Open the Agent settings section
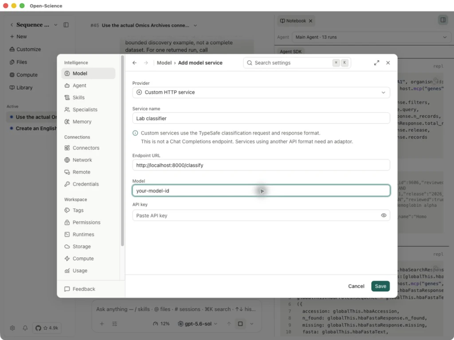This screenshot has width=454, height=340. coord(88,85)
